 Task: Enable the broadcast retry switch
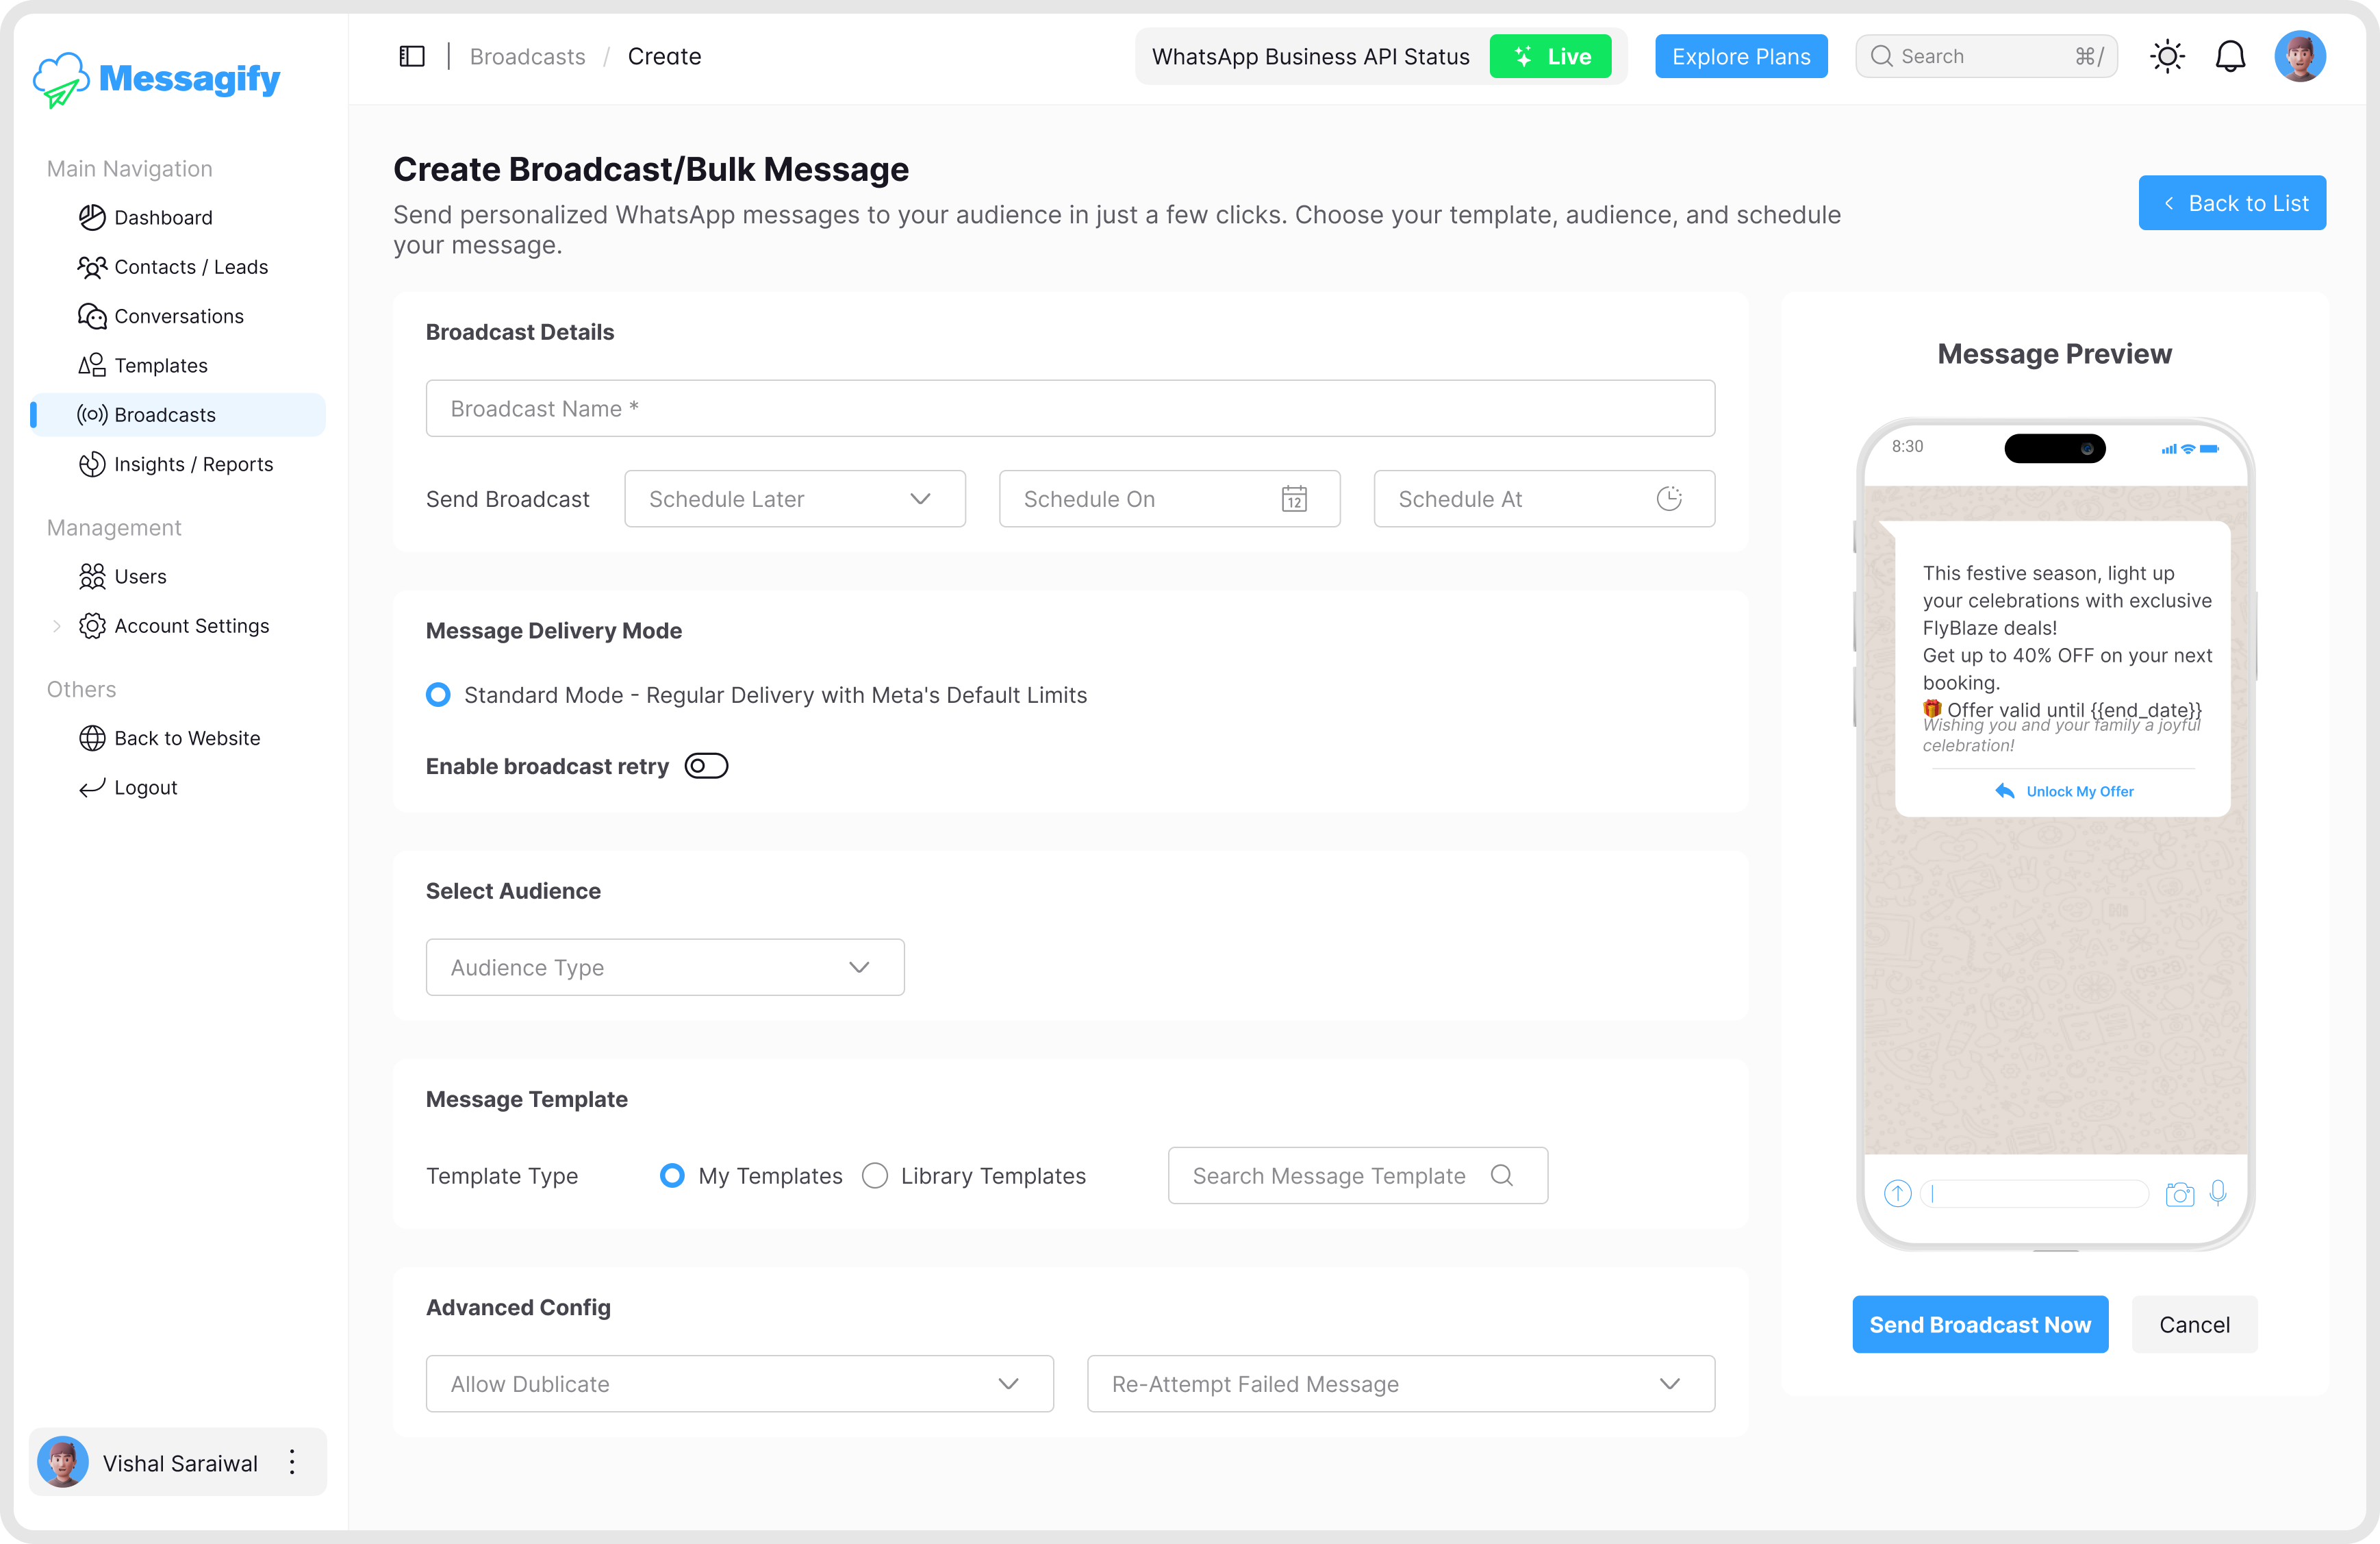pos(706,766)
